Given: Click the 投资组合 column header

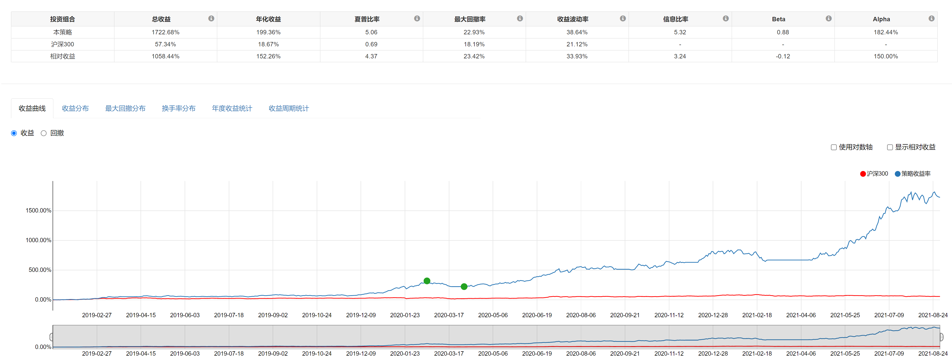Looking at the screenshot, I should [x=63, y=19].
